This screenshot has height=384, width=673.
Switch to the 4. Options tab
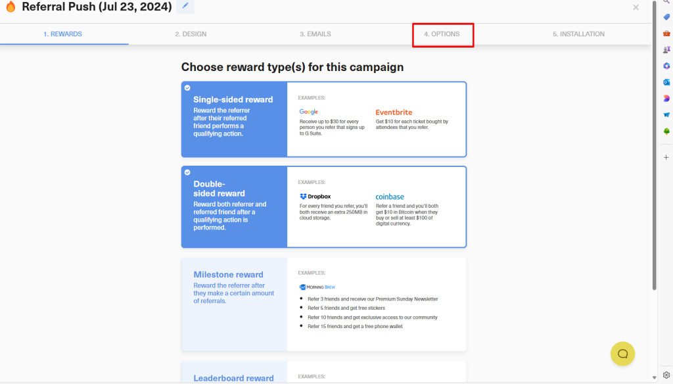click(442, 34)
